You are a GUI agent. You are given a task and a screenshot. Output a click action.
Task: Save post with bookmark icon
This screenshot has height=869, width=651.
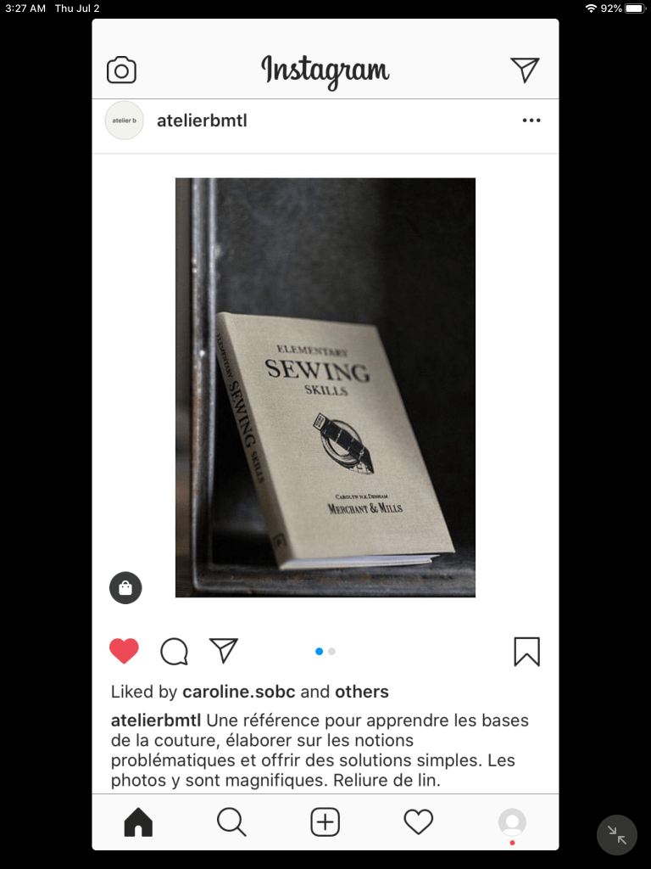(x=527, y=651)
